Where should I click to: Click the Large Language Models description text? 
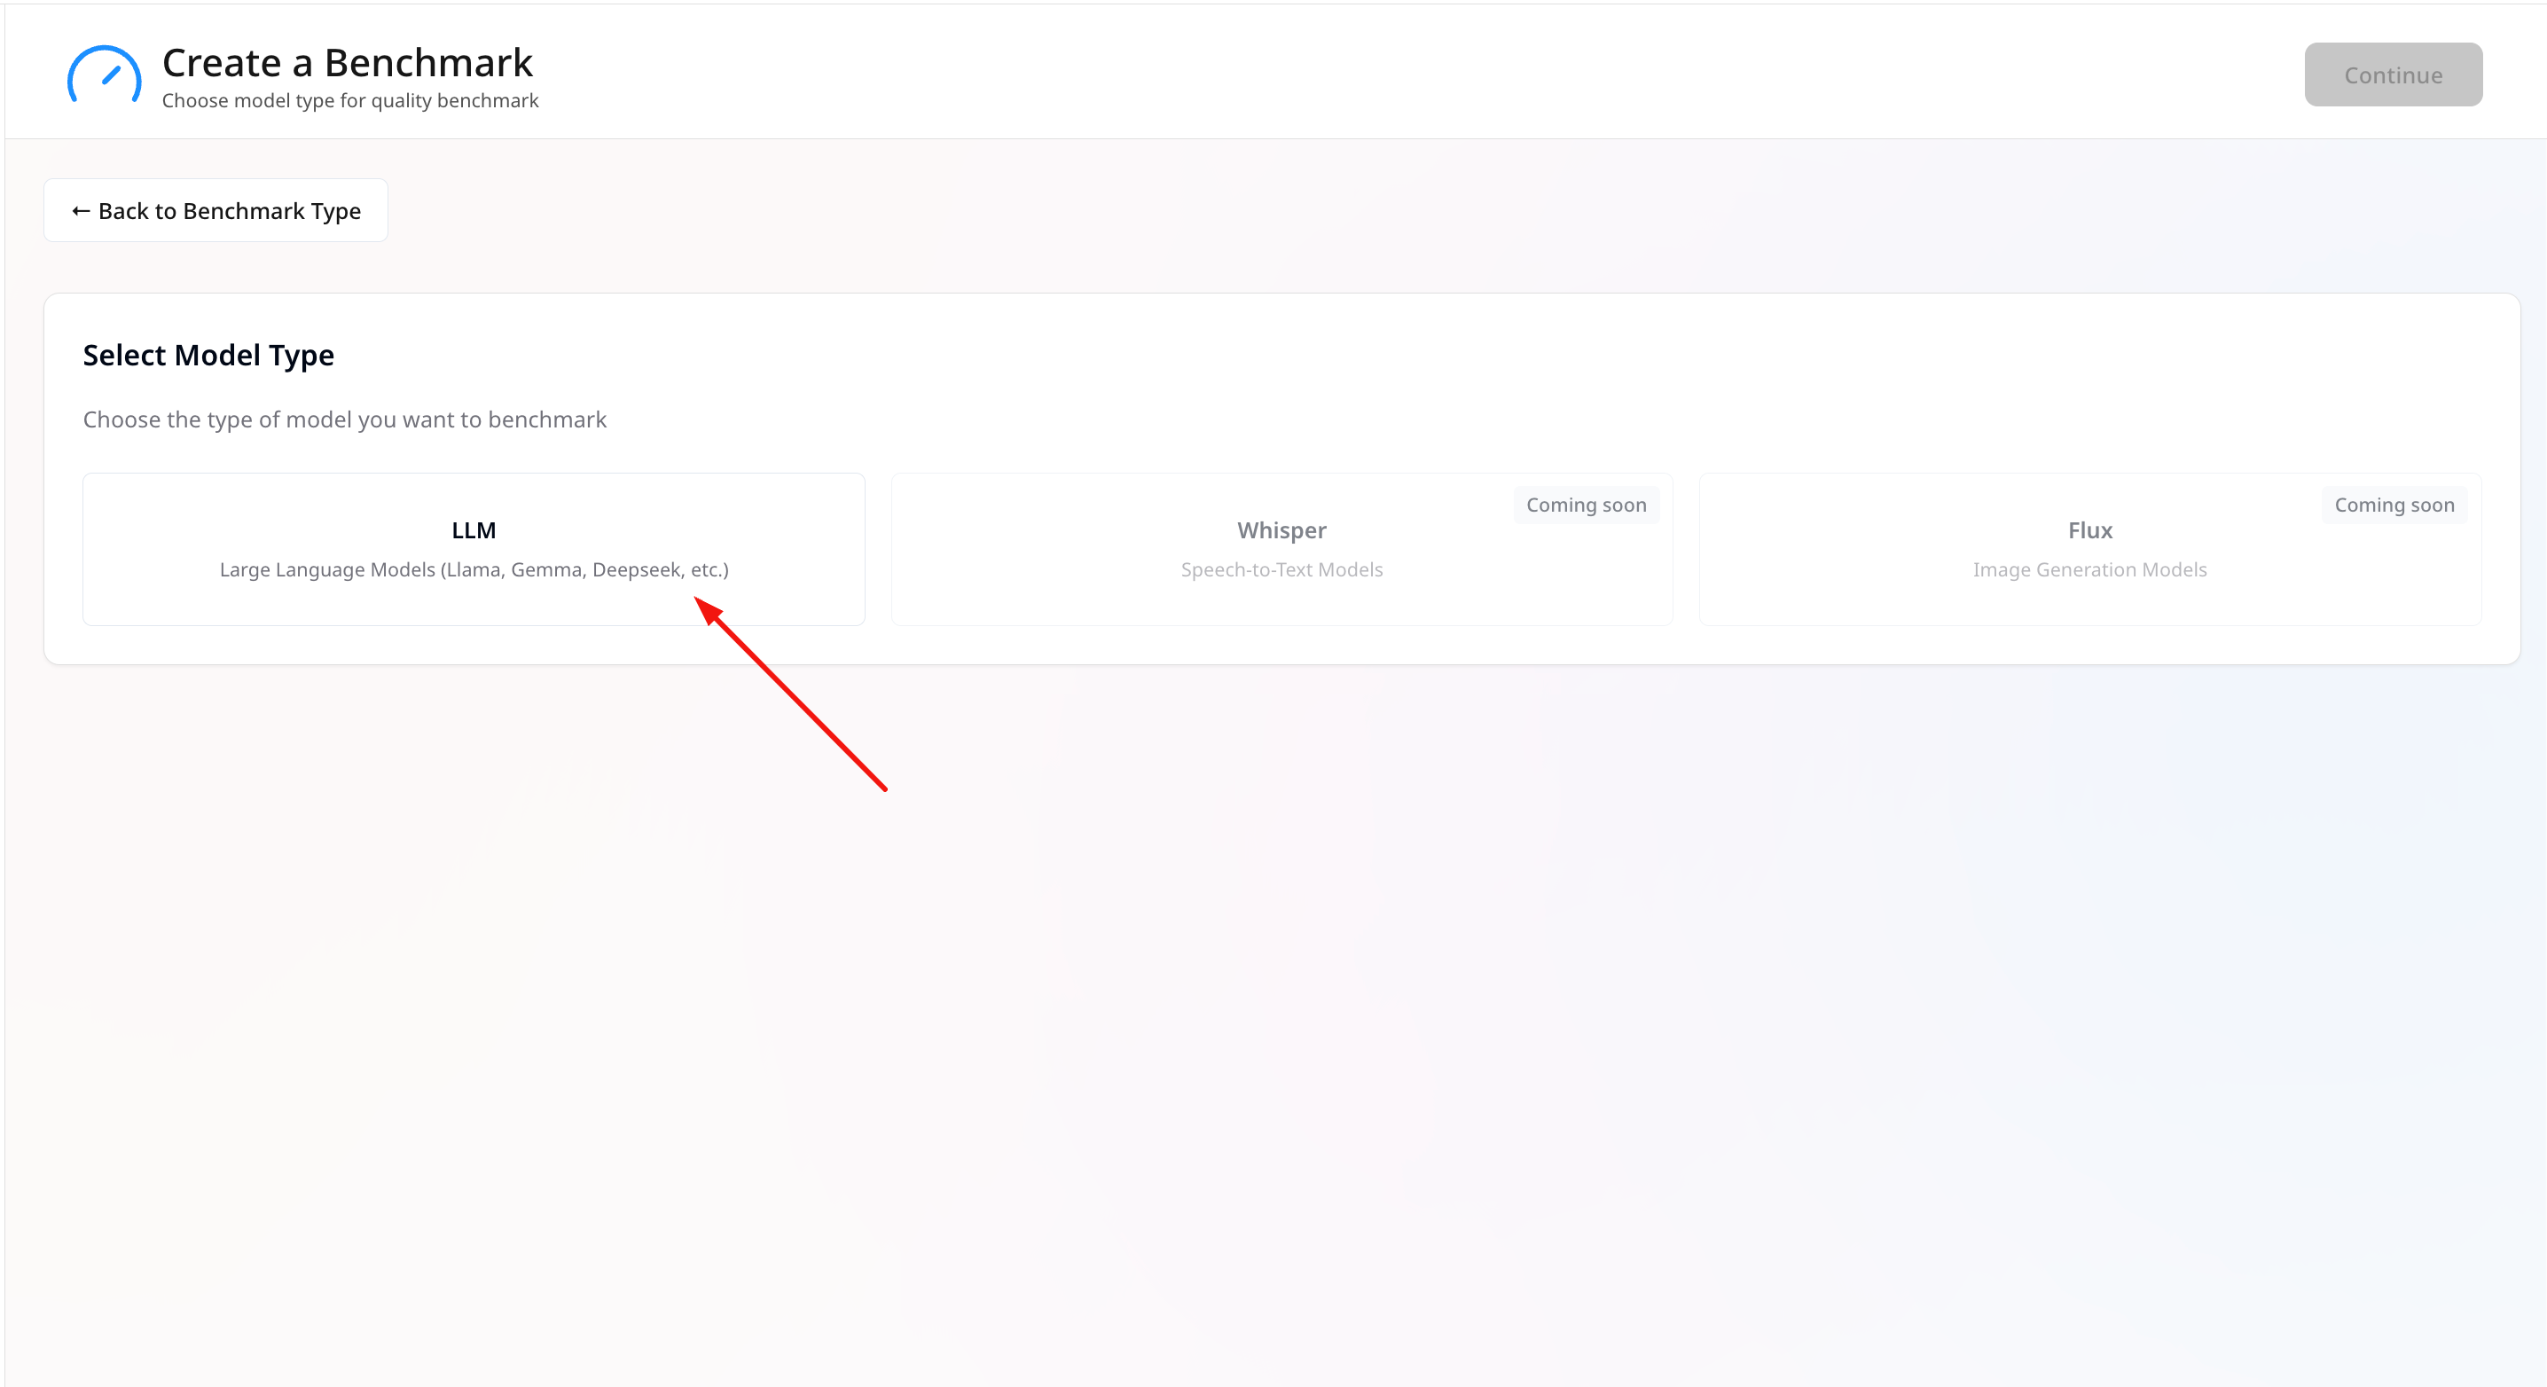click(x=474, y=569)
